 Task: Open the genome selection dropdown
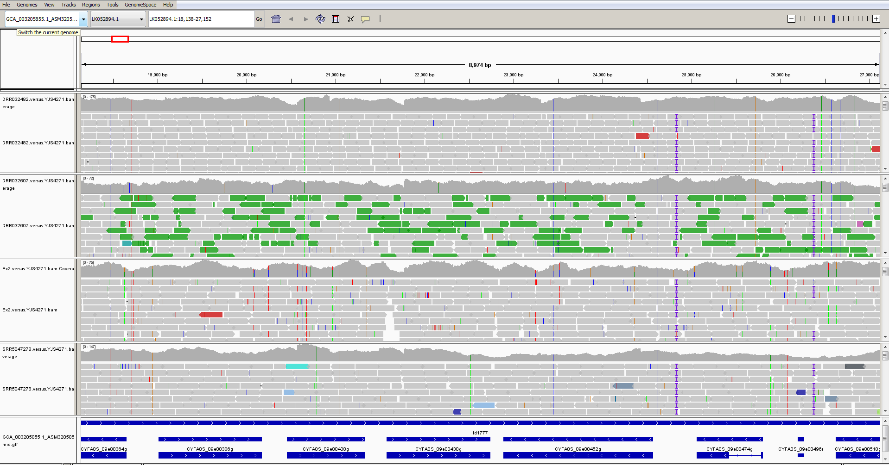tap(83, 19)
